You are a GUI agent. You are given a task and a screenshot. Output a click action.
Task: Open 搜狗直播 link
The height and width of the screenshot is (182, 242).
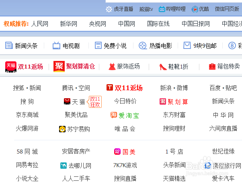click(125, 179)
